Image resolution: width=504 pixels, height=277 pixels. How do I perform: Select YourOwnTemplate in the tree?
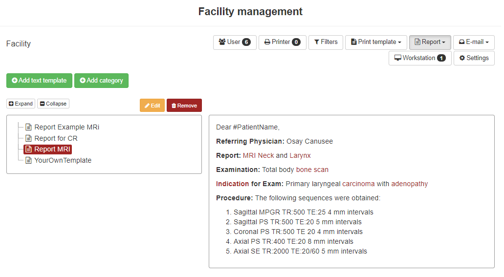point(63,160)
